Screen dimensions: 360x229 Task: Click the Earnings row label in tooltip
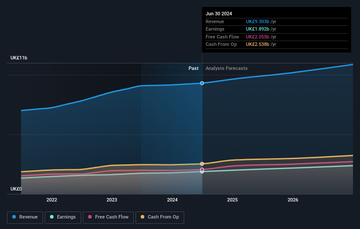click(x=215, y=29)
